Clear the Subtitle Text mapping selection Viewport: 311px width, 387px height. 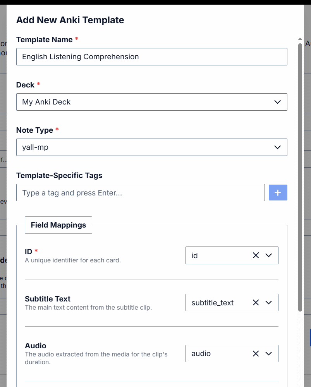coord(256,303)
